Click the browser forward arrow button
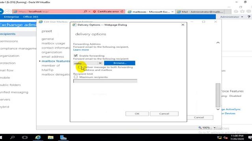252x141 pixels. click(8, 11)
